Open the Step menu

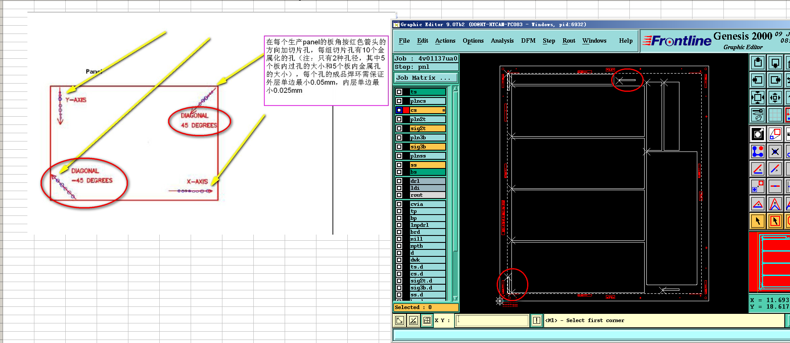coord(549,41)
